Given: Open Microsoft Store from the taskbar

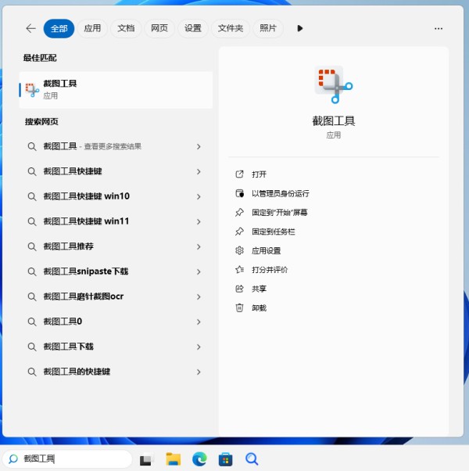Looking at the screenshot, I should (225, 459).
